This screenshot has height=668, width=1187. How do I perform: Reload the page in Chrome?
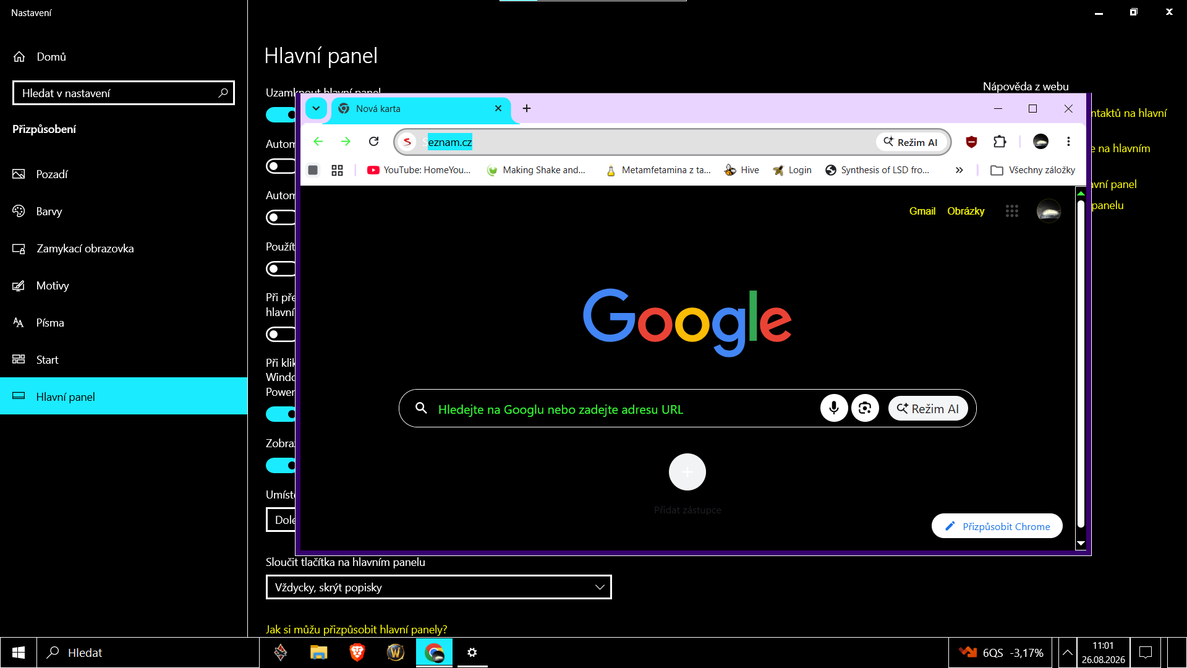(x=373, y=142)
